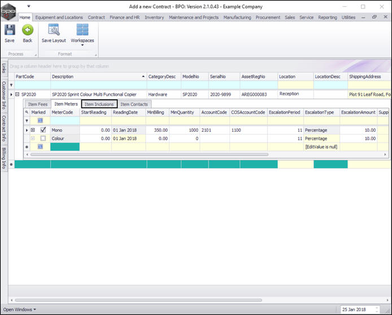Click the MeterCode cell in new meter row
The width and height of the screenshot is (392, 315).
[x=65, y=147]
